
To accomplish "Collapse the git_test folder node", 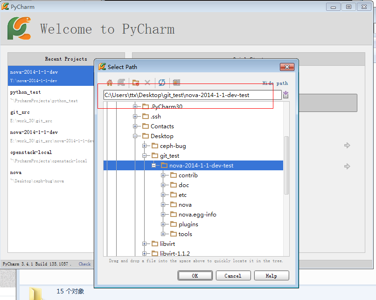I will click(x=144, y=156).
